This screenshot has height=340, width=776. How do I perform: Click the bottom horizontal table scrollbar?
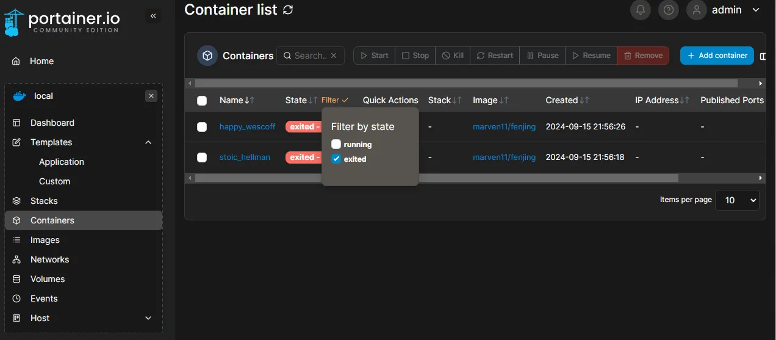[436, 178]
